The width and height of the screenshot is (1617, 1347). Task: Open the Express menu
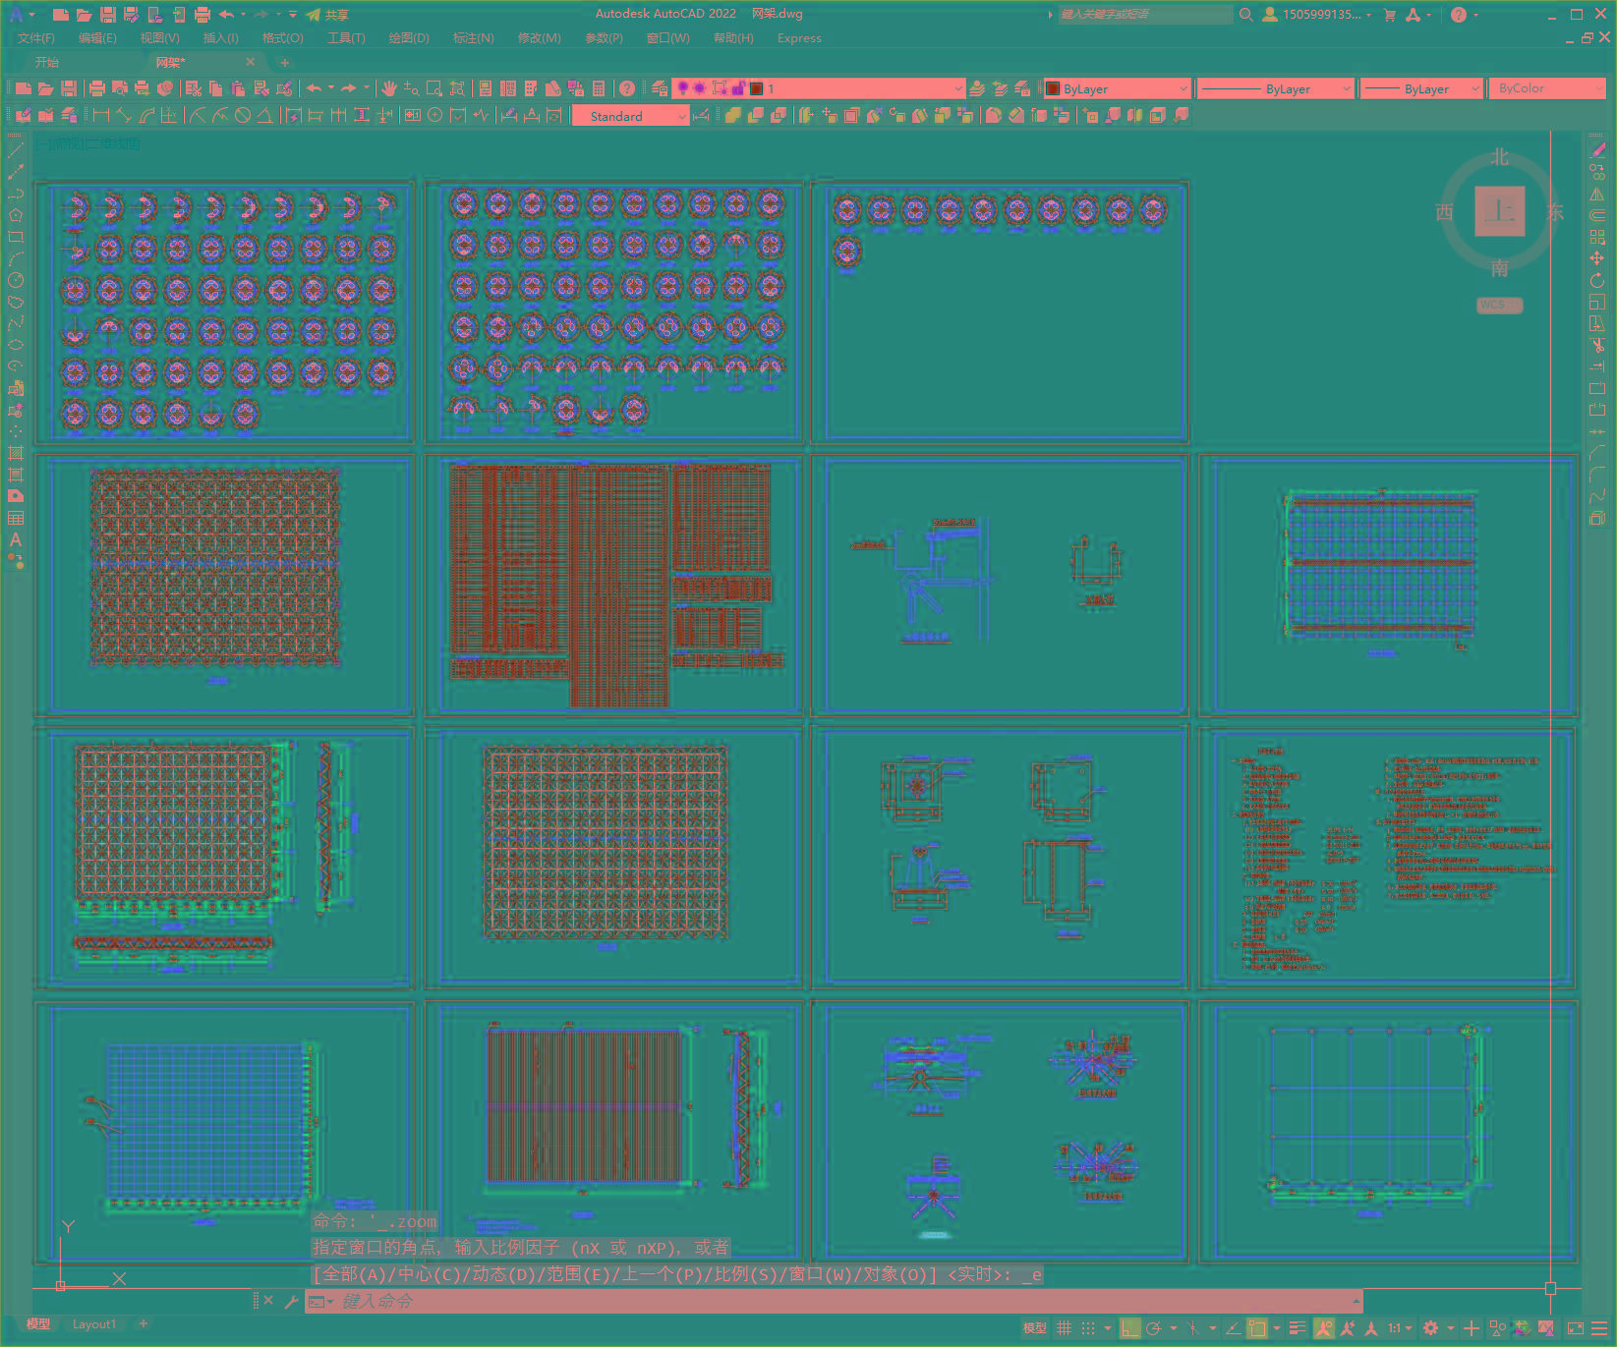[799, 38]
